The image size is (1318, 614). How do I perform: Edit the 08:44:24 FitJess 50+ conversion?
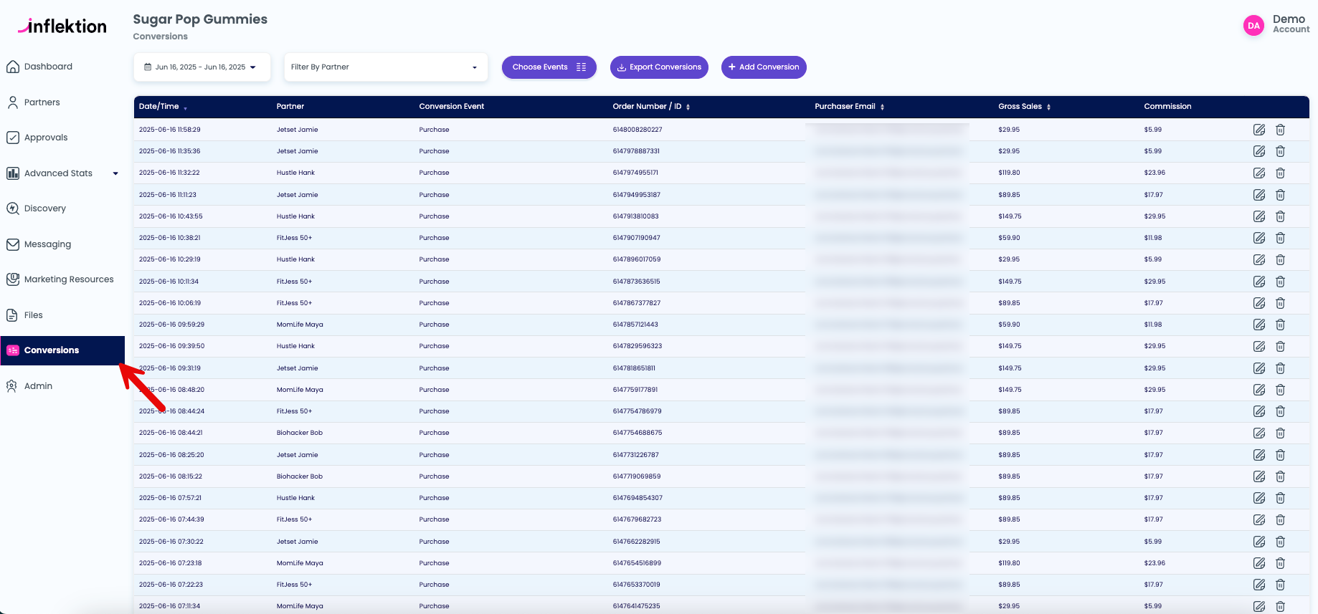click(x=1259, y=411)
